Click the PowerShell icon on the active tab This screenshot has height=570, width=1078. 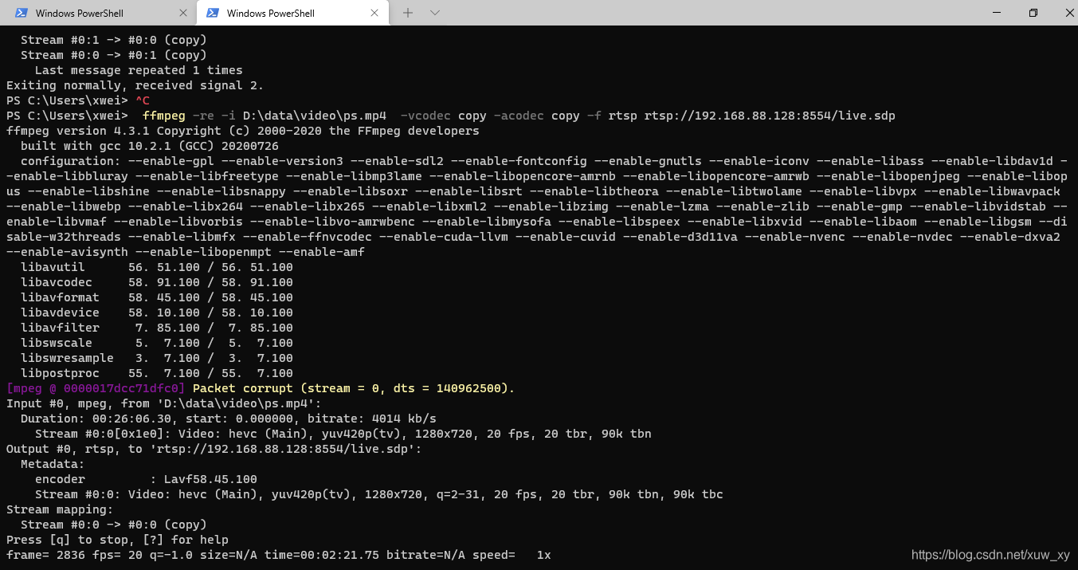pos(213,13)
